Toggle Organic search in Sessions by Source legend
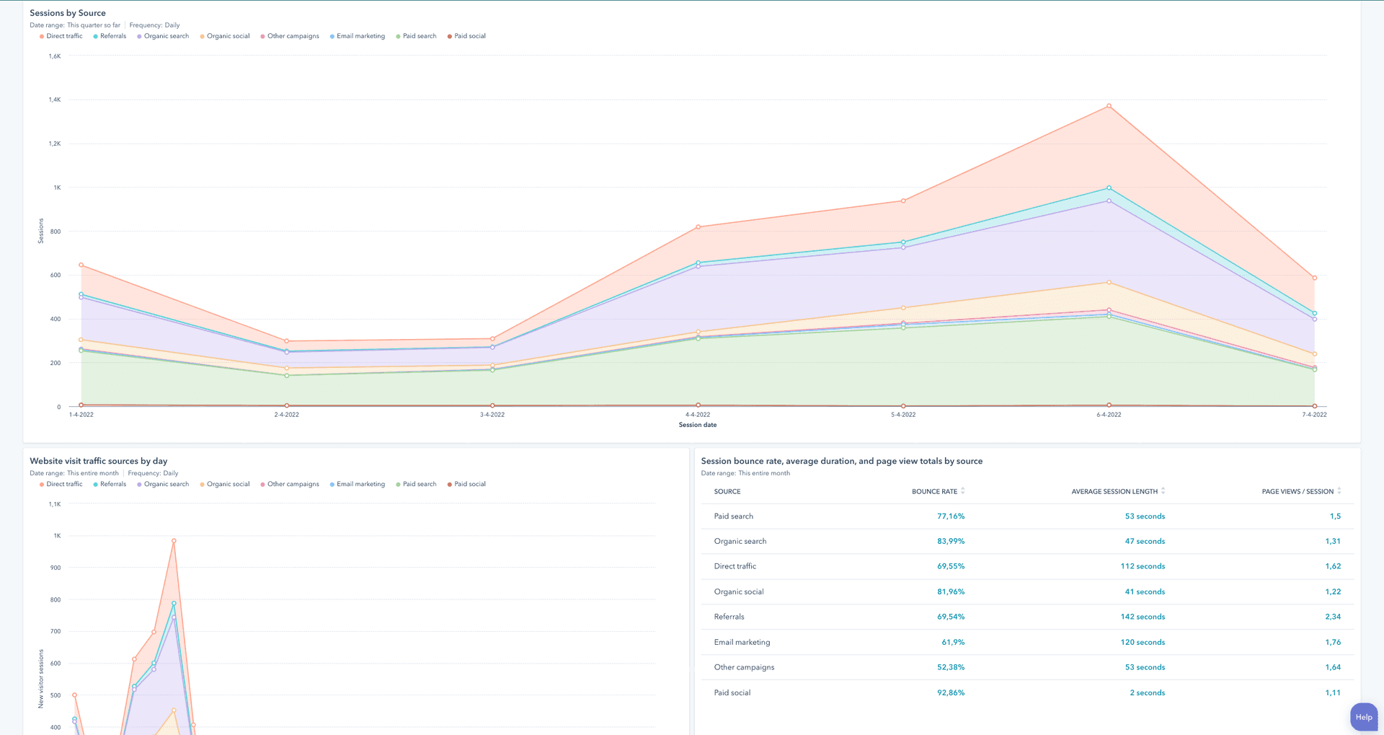 163,36
